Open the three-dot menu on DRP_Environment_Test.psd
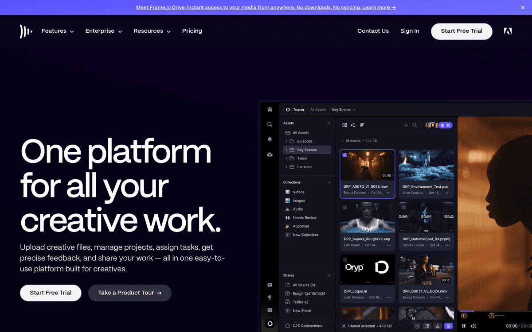532x332 pixels. click(x=447, y=193)
